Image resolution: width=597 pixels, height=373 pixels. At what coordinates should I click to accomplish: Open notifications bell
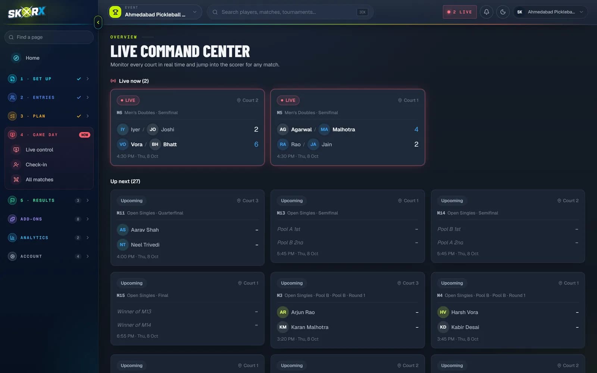487,12
